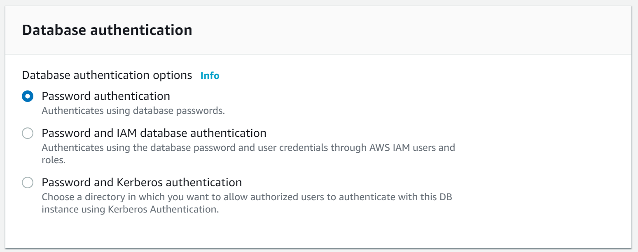This screenshot has width=638, height=252.
Task: Click 'Authenticates using database passwords.' description
Action: tap(133, 111)
